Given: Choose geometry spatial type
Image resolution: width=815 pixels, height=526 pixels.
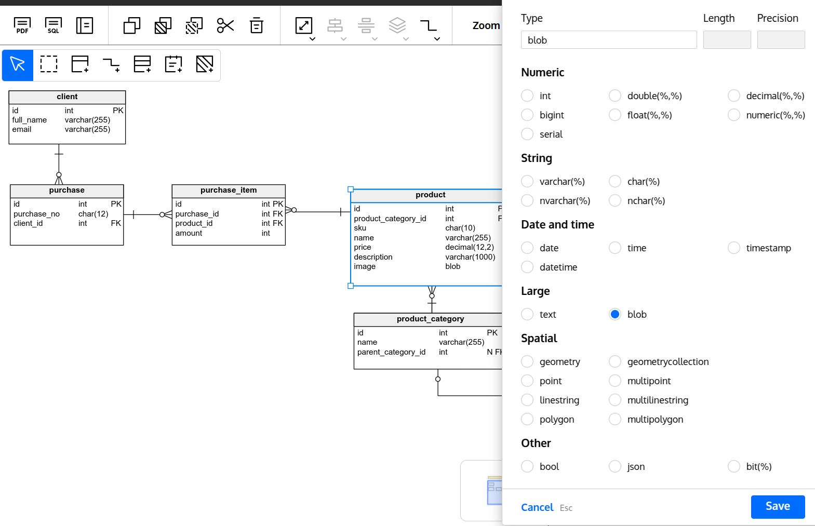Looking at the screenshot, I should [x=527, y=361].
